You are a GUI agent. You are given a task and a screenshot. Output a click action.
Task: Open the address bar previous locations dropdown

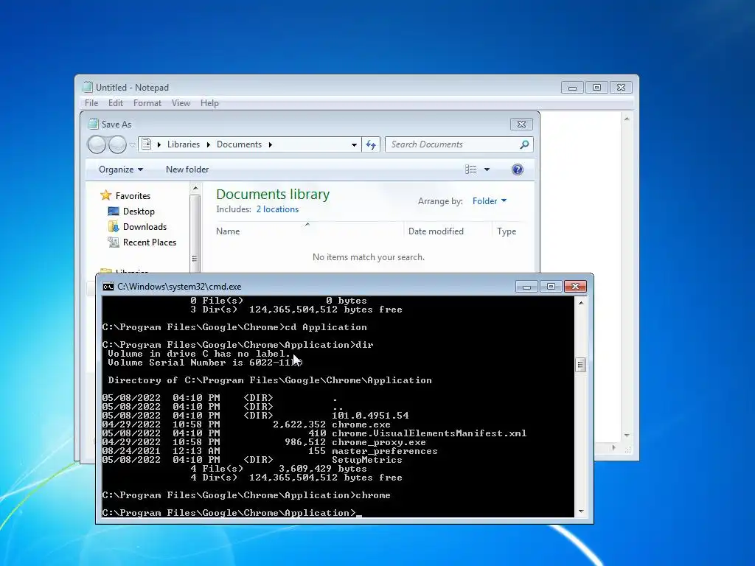pos(354,144)
